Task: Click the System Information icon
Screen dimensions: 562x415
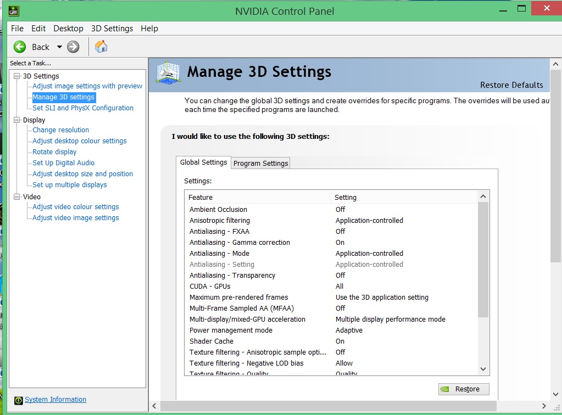Action: pos(18,400)
